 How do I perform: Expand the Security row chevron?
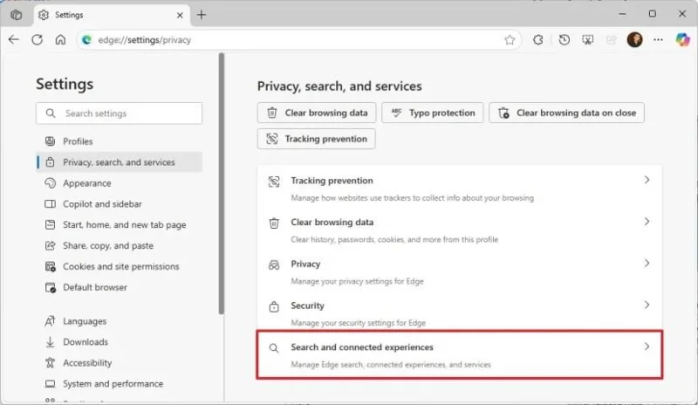[647, 305]
